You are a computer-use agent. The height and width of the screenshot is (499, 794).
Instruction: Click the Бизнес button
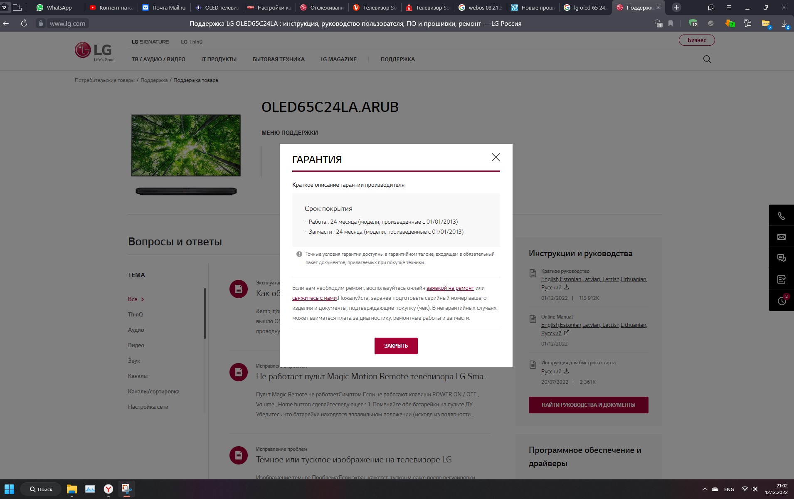[696, 40]
